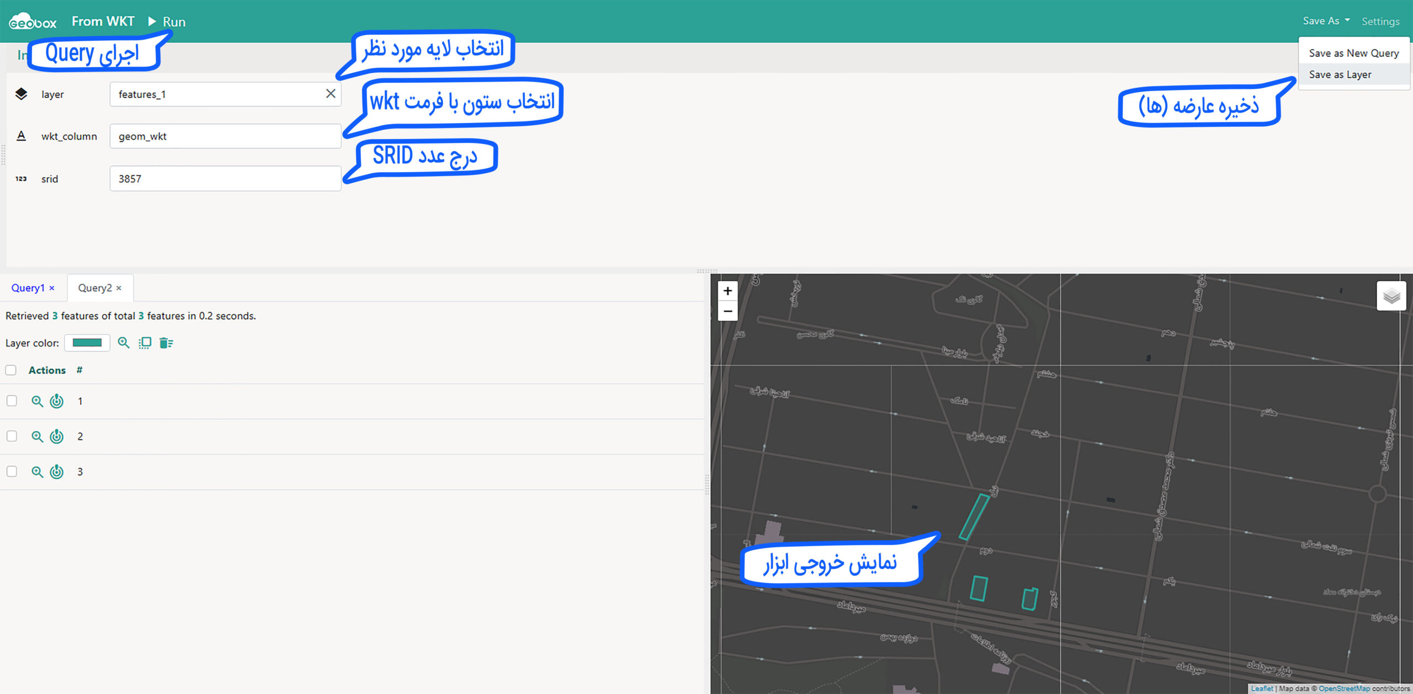Click the zoom-to-layer magnifier icon
Image resolution: width=1413 pixels, height=694 pixels.
click(124, 343)
